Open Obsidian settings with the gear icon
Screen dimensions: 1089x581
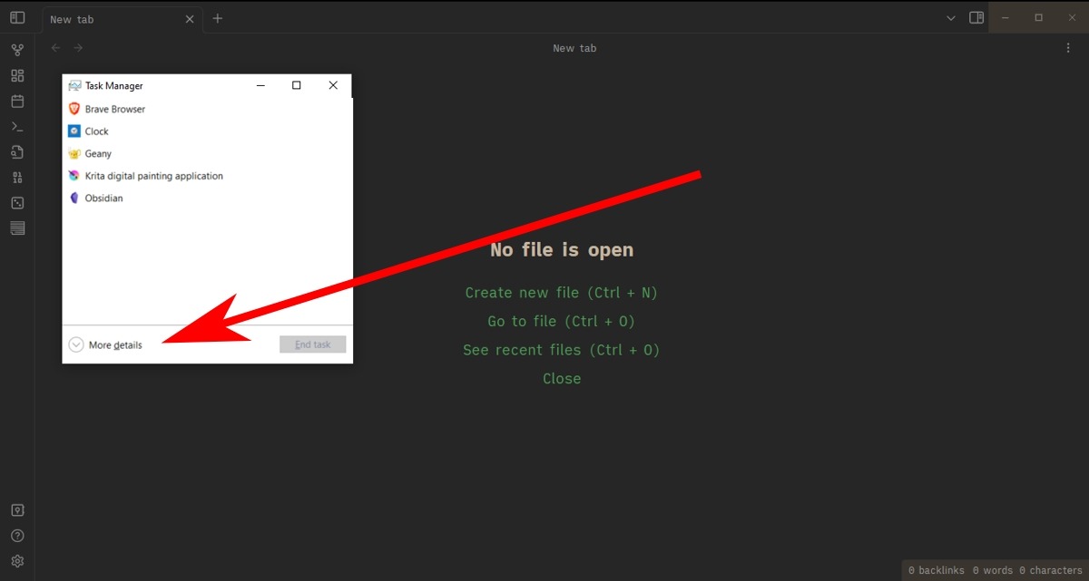pyautogui.click(x=17, y=560)
